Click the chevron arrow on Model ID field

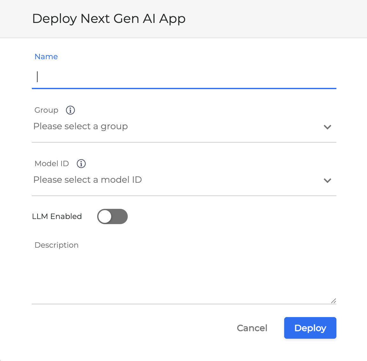[x=327, y=180]
